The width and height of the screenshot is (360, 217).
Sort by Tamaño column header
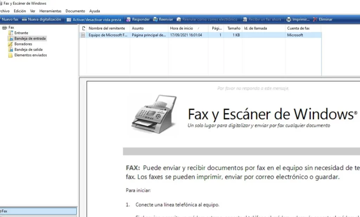233,28
